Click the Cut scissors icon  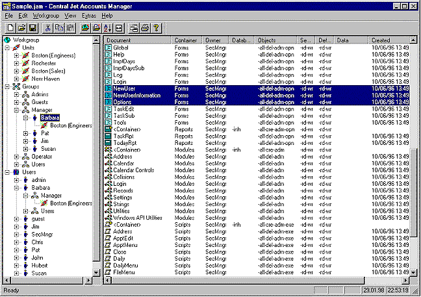pos(48,28)
